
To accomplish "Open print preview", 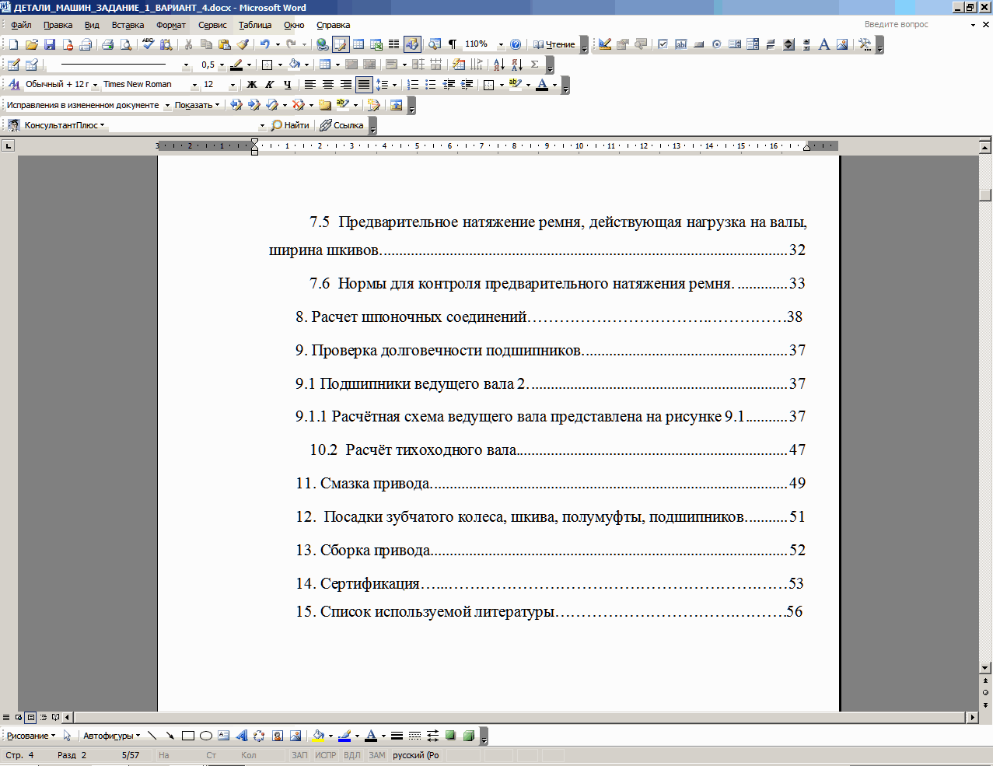I will click(125, 44).
